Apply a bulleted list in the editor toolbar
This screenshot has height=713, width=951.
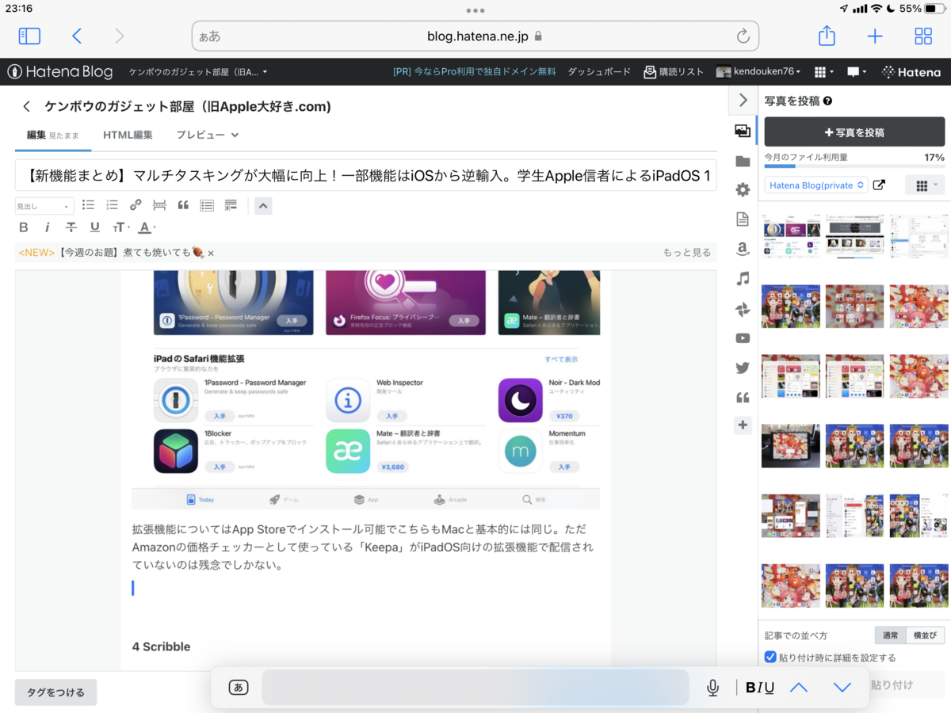(88, 205)
